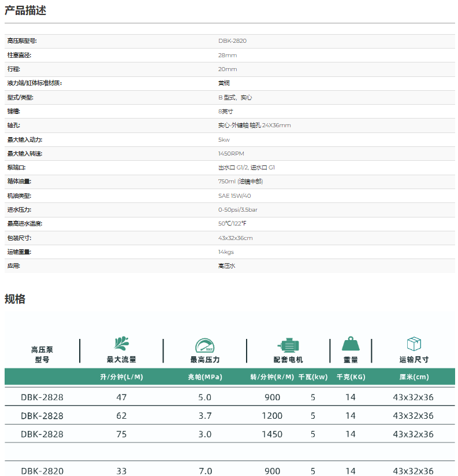Screen dimensions: 458x476
Task: Select the 柱塞直径 row label
Action: tap(20, 55)
